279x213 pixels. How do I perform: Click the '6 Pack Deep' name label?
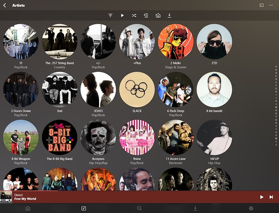click(175, 111)
